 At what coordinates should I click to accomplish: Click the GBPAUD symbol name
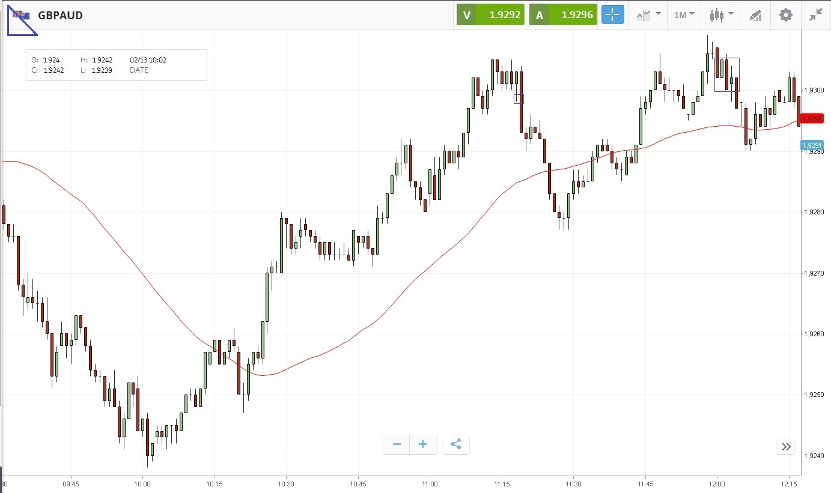point(60,16)
